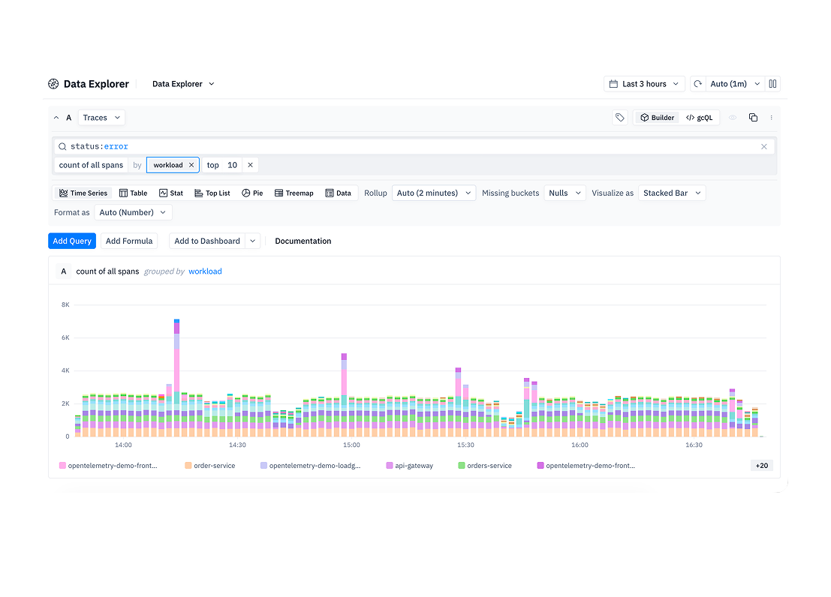Toggle query A visibility eye icon
831x597 pixels.
[x=733, y=118]
